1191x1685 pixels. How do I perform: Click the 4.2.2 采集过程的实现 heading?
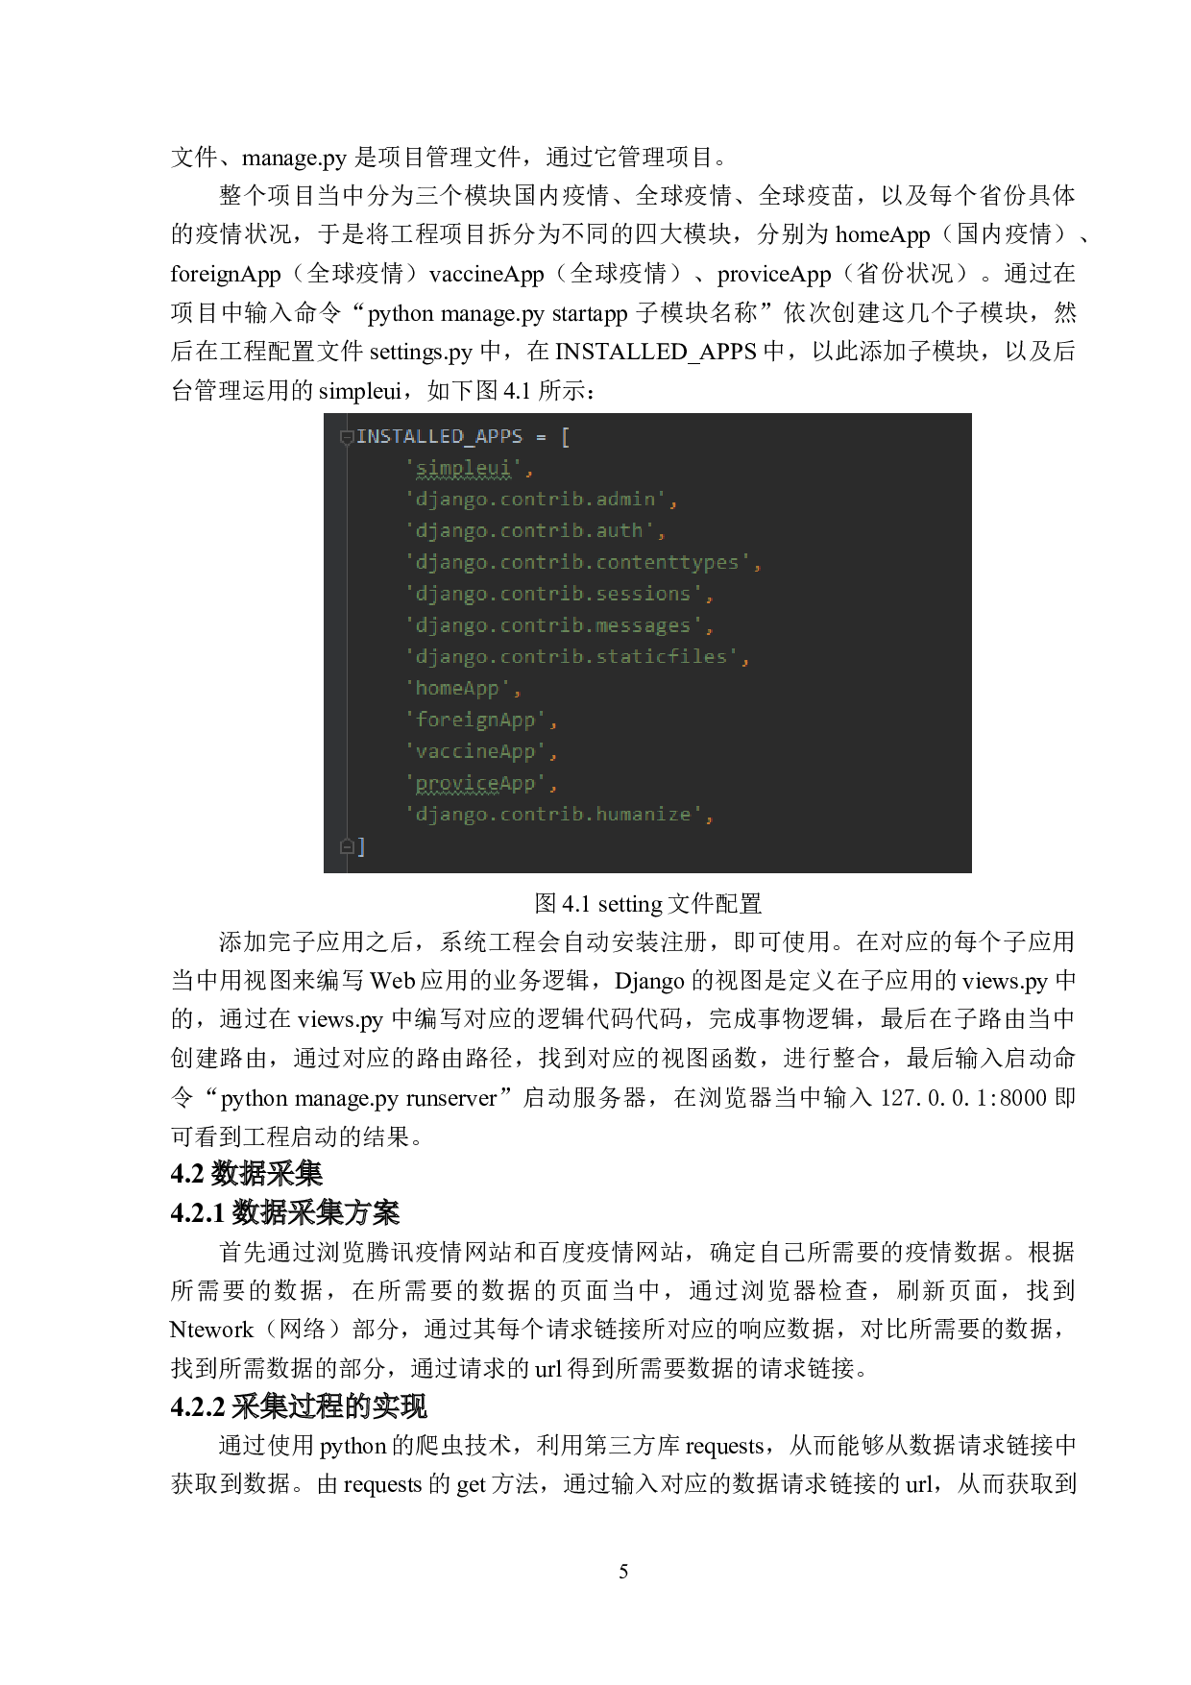(x=298, y=1406)
